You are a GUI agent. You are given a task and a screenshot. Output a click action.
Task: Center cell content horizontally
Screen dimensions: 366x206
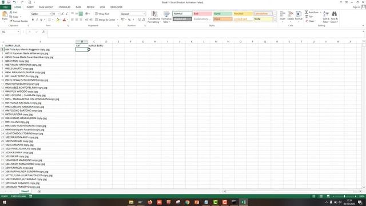click(x=77, y=20)
